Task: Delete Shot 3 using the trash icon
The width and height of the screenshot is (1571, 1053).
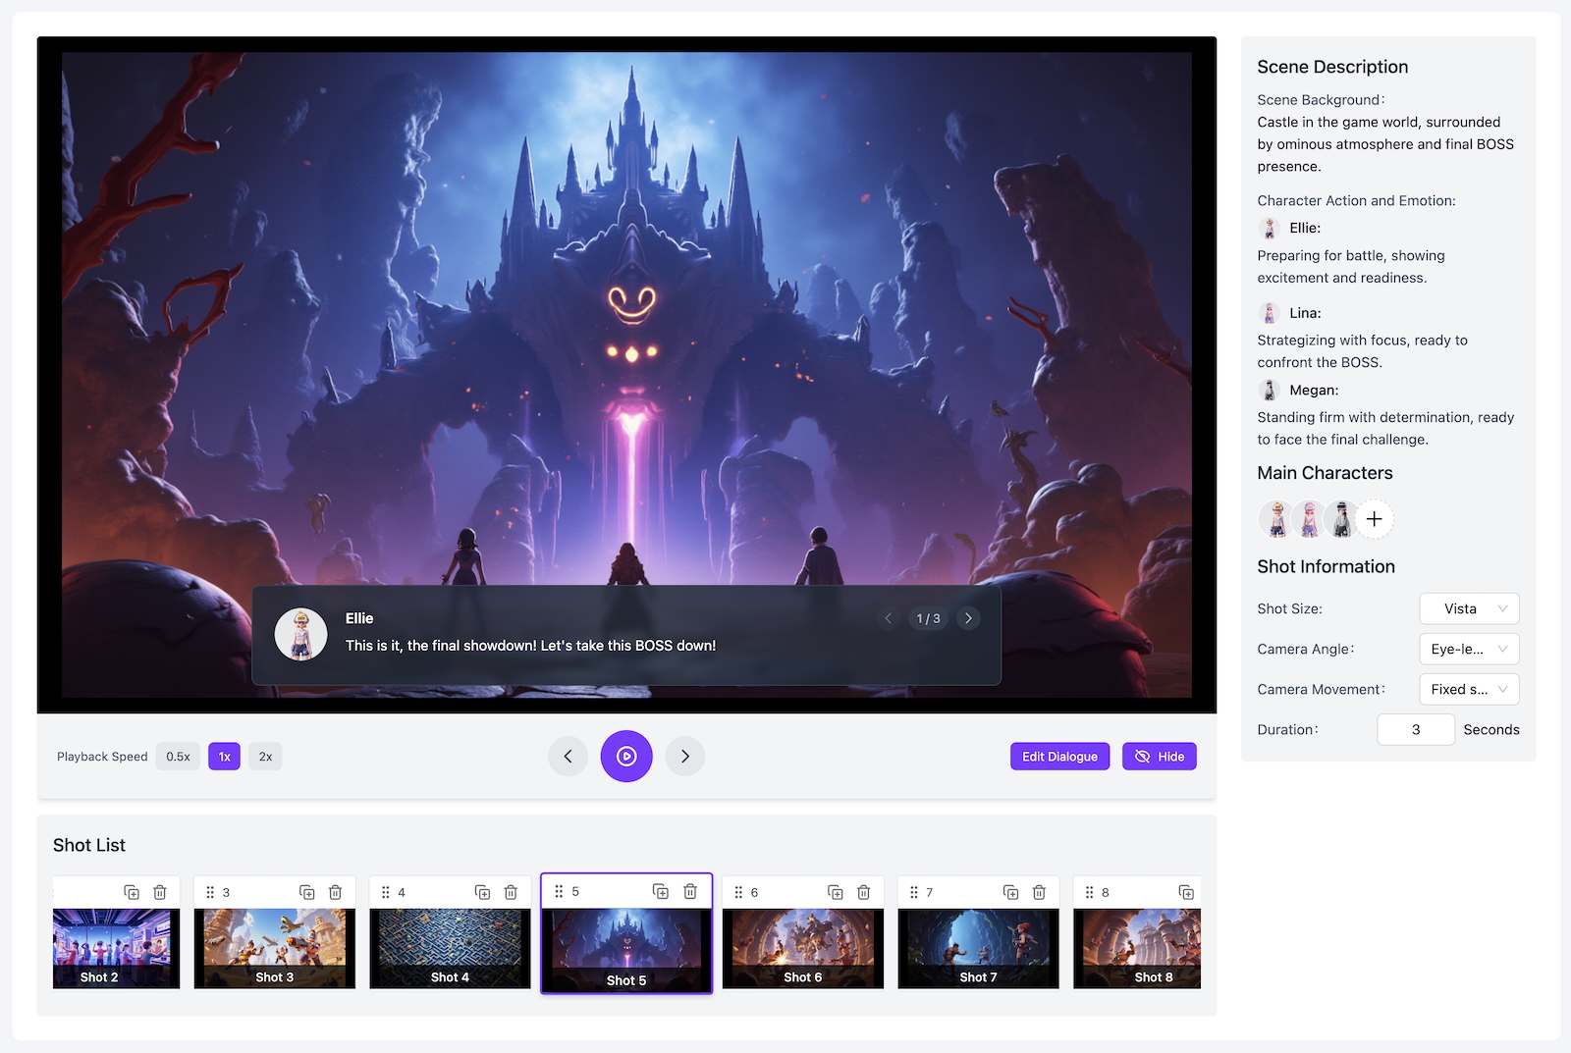Action: tap(335, 892)
